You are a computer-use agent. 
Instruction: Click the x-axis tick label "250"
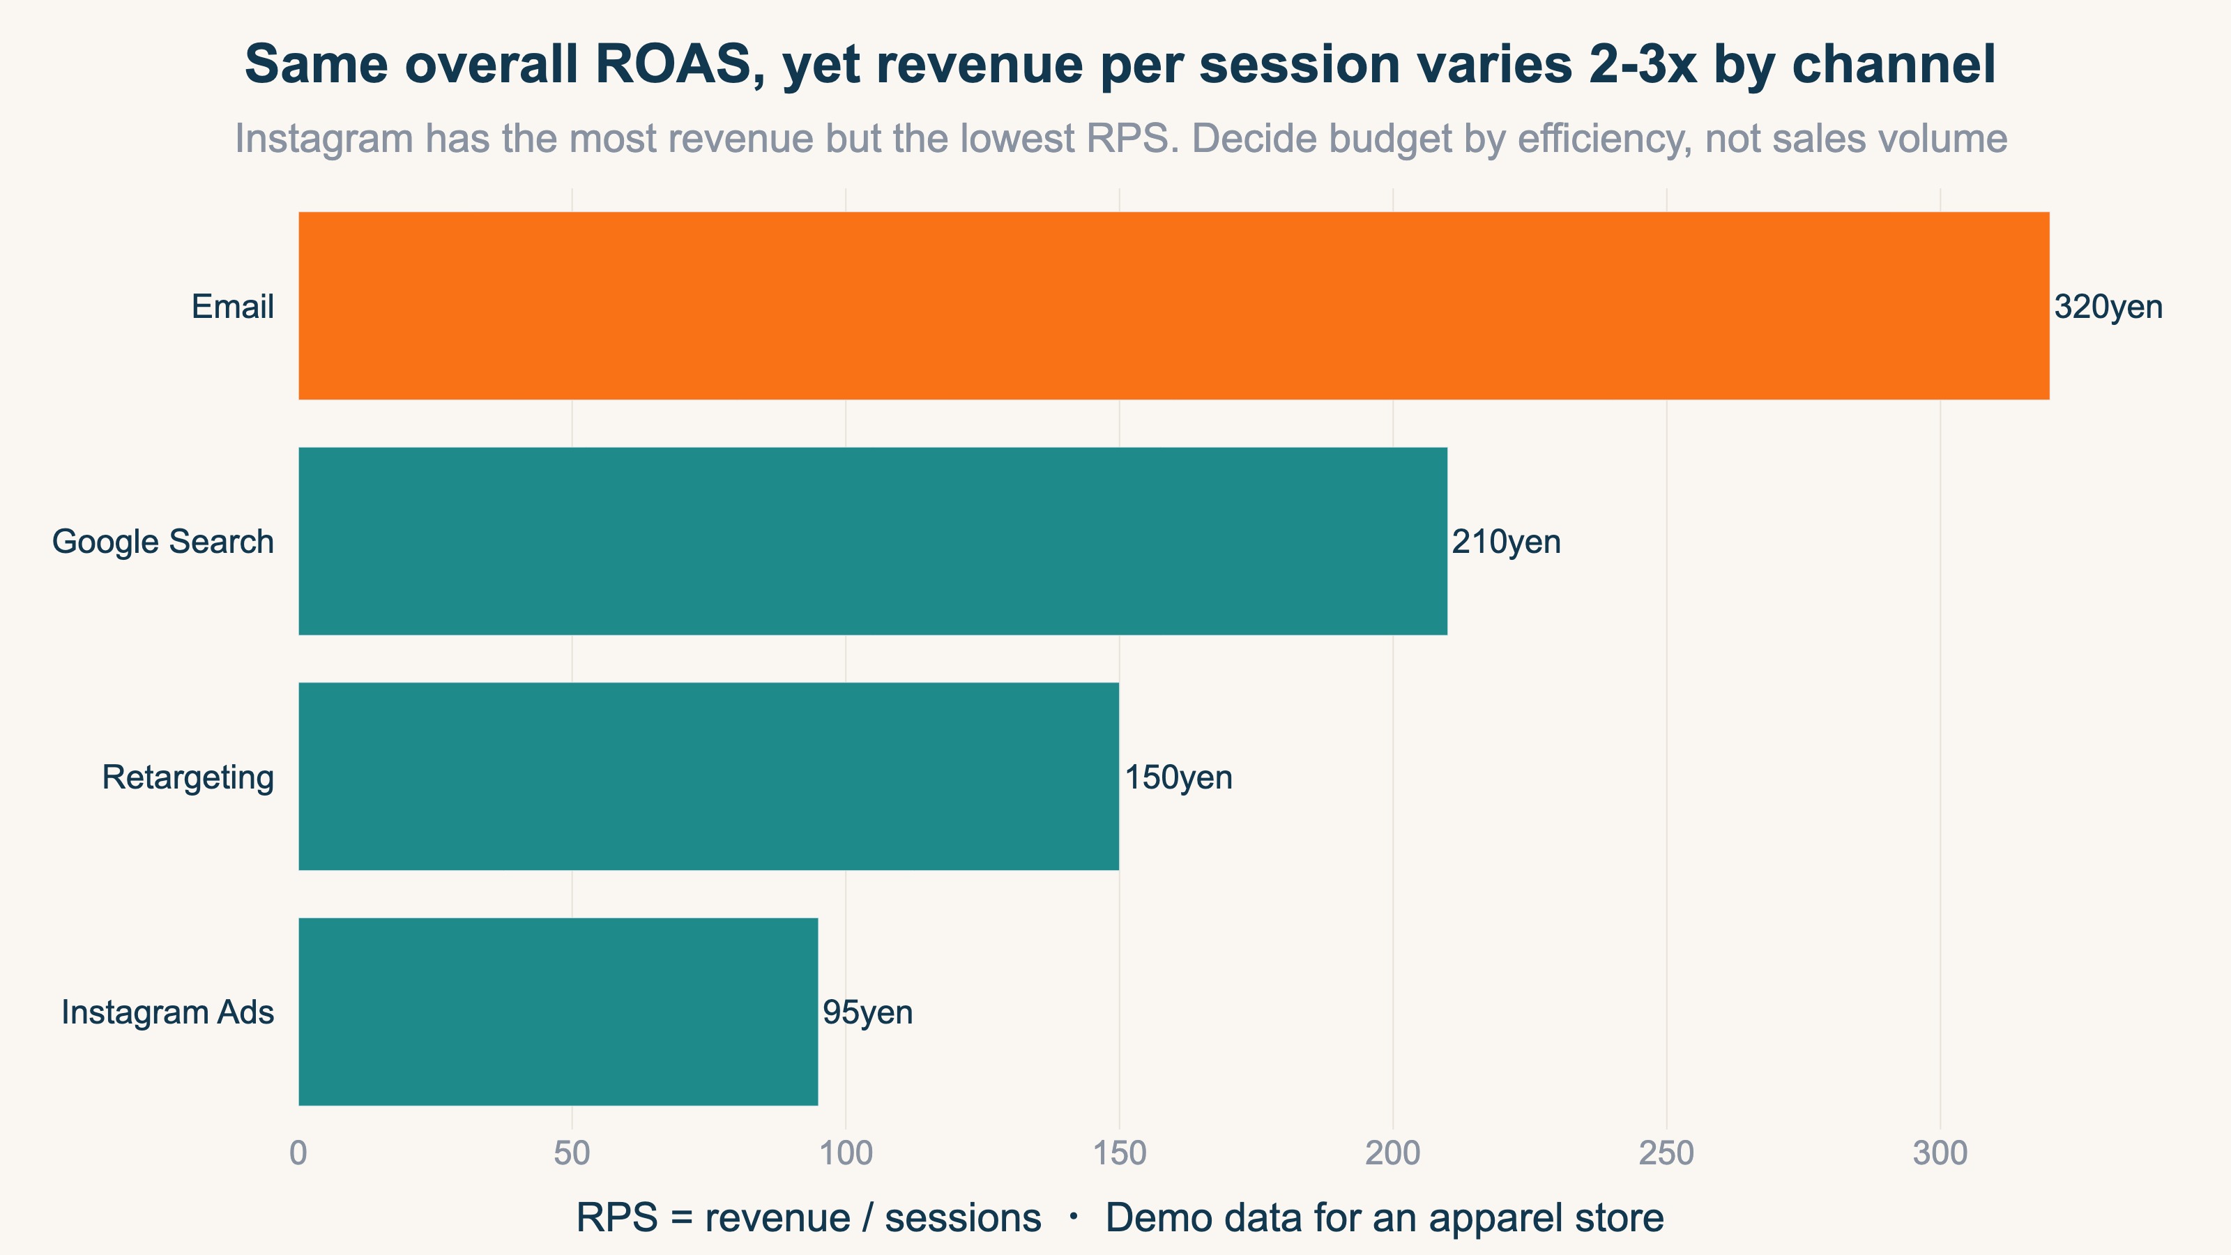pos(1666,1154)
